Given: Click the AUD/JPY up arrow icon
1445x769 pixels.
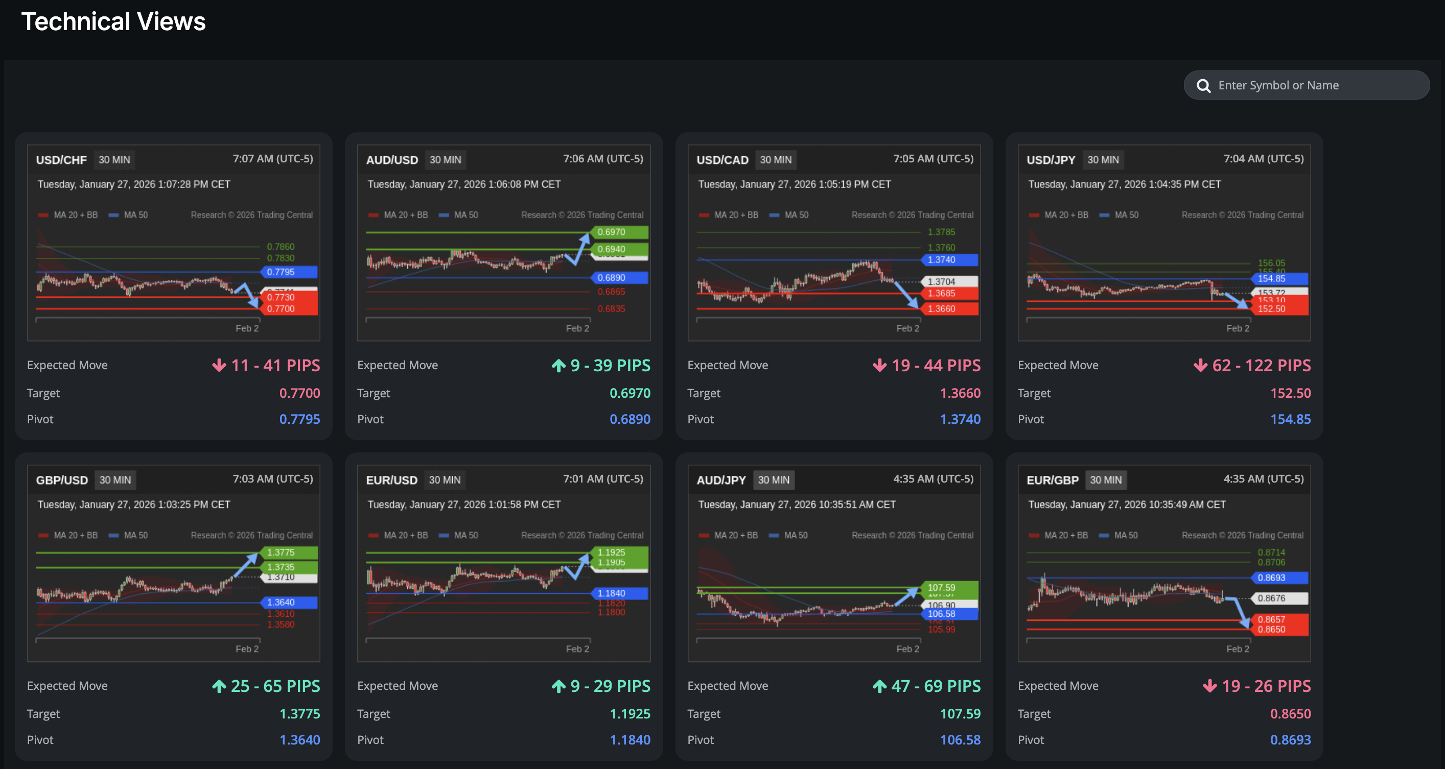Looking at the screenshot, I should (x=879, y=686).
